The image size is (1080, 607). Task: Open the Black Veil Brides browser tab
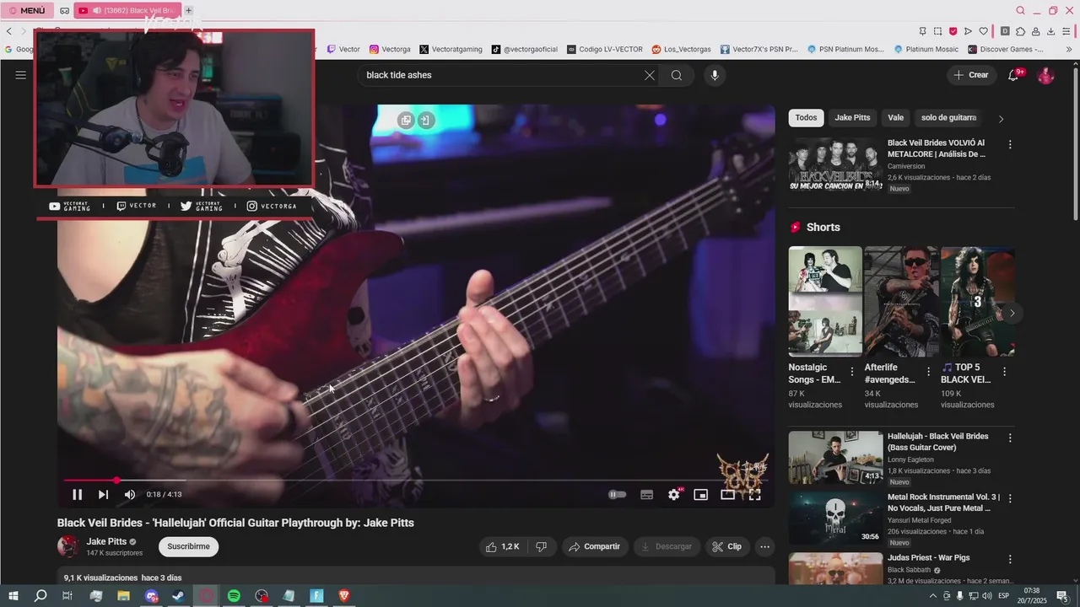pos(127,11)
